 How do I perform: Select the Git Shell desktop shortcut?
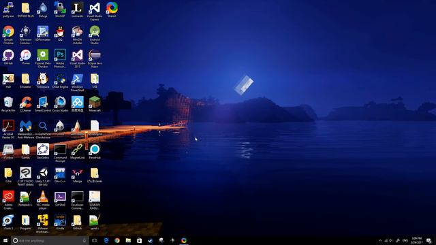60,199
